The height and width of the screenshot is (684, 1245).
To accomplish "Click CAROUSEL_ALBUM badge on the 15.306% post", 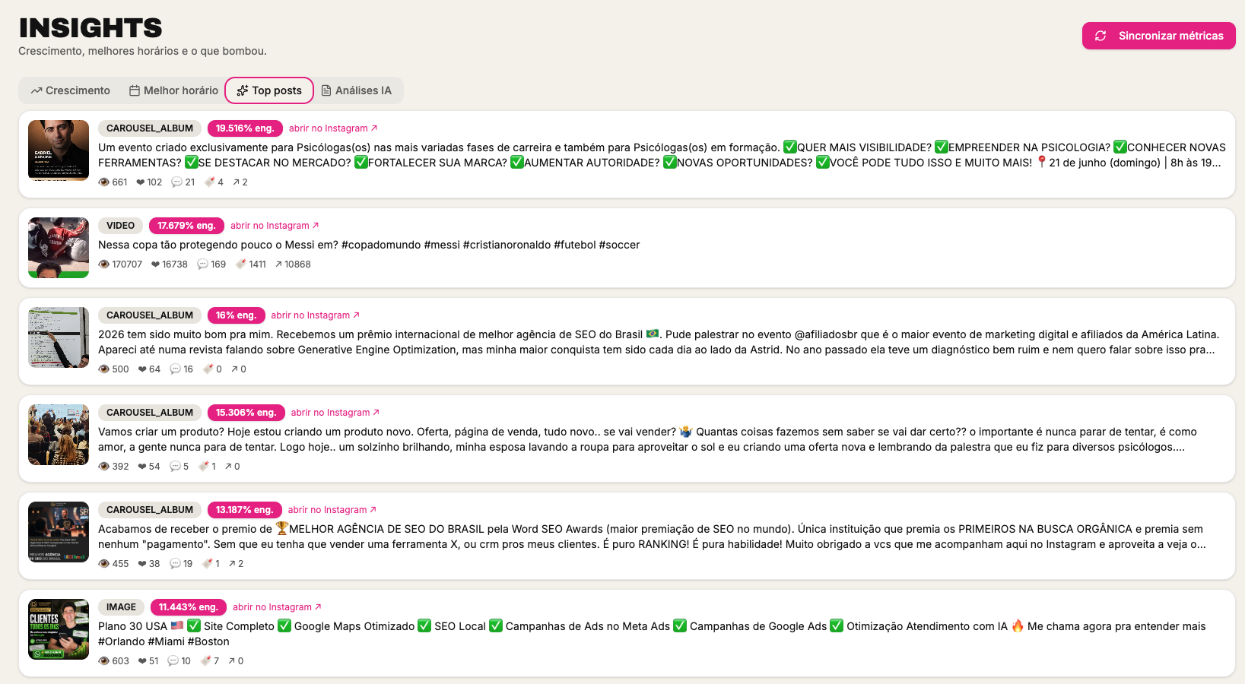I will tap(150, 413).
